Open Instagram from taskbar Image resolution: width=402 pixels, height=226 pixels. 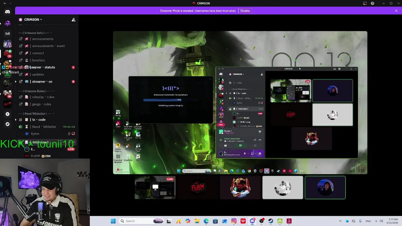234,221
